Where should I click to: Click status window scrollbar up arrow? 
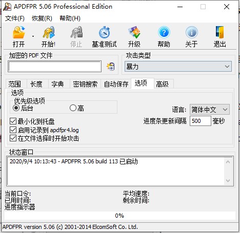pyautogui.click(x=228, y=162)
